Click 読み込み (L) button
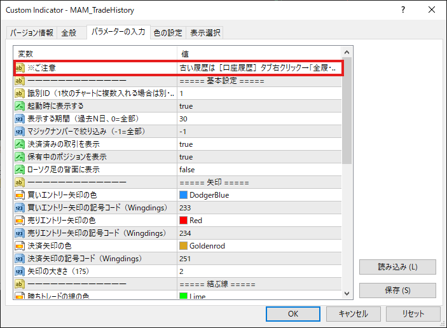The height and width of the screenshot is (328, 447). point(397,267)
